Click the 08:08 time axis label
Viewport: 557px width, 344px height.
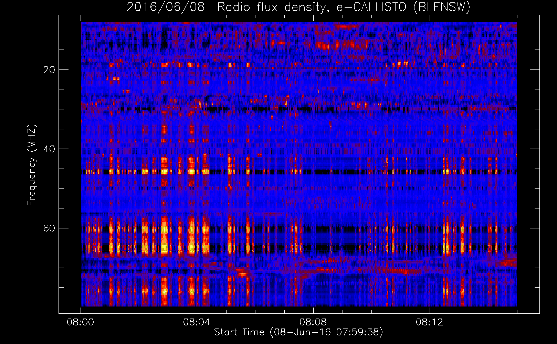point(313,322)
